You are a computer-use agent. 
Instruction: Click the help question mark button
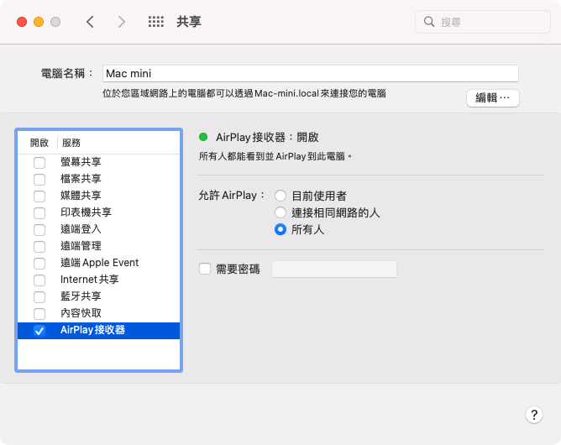533,415
